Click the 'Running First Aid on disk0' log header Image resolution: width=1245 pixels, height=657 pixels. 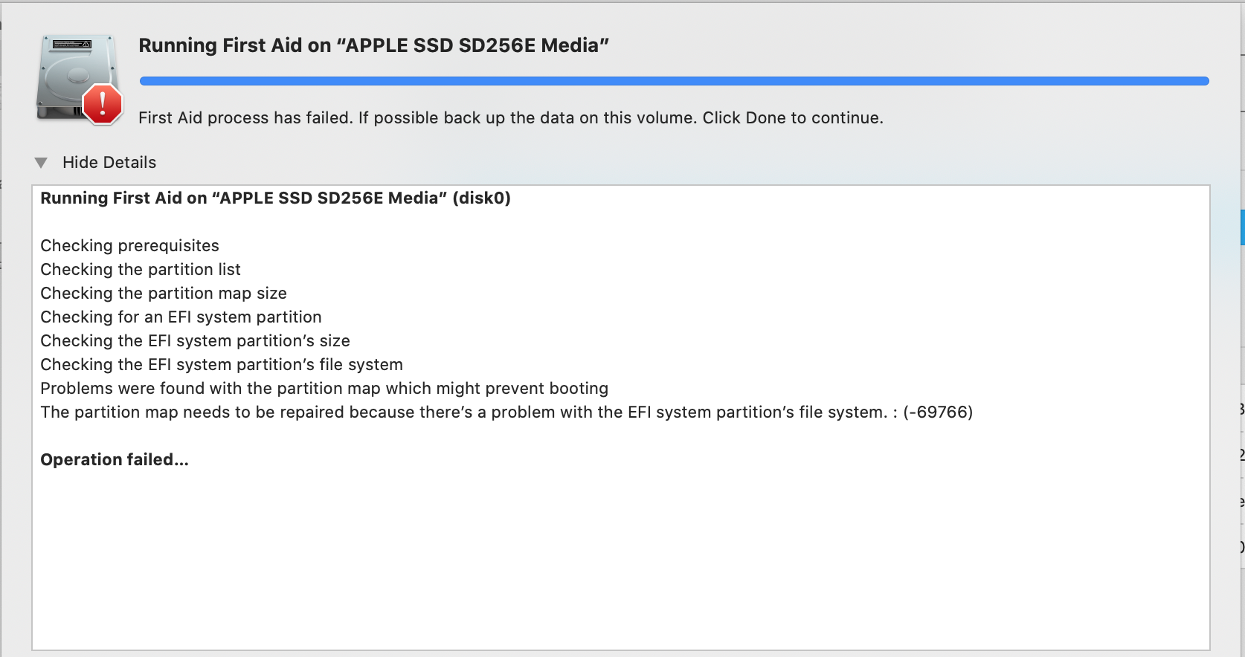coord(276,198)
